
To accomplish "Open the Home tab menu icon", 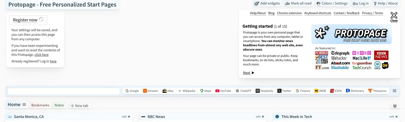I will pyautogui.click(x=24, y=105).
